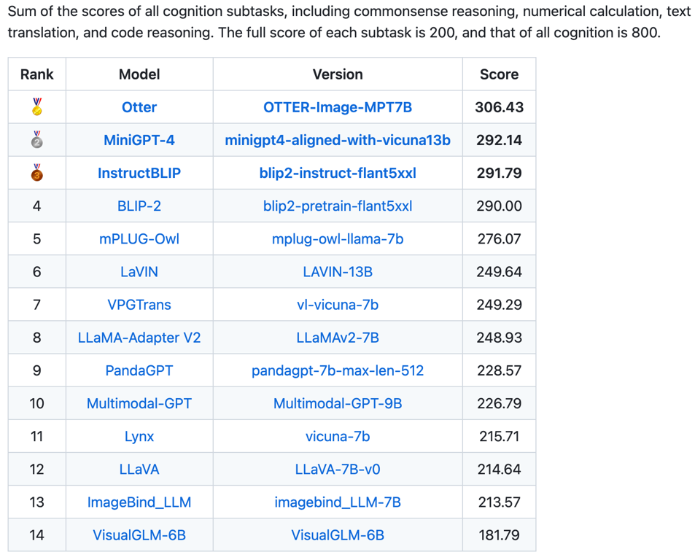Click the Rank column header
The width and height of the screenshot is (695, 560).
36,74
